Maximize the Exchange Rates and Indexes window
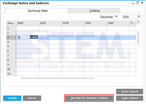Screen dimensions: 146x104 pos(138,3)
